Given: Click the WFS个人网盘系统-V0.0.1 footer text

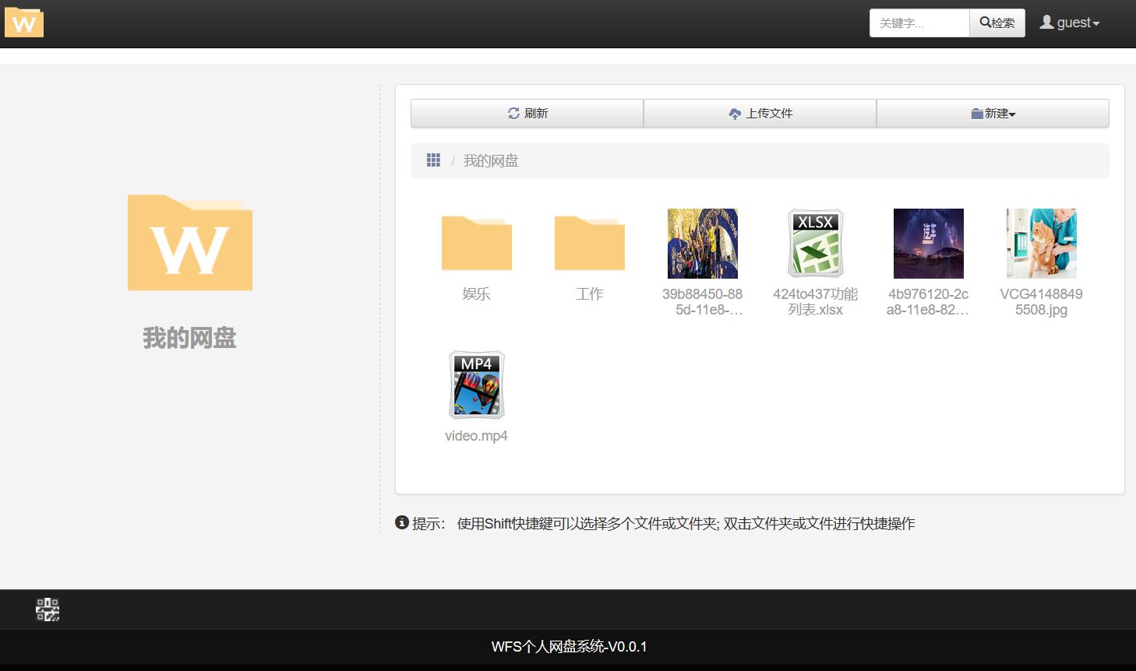Looking at the screenshot, I should click(x=569, y=647).
